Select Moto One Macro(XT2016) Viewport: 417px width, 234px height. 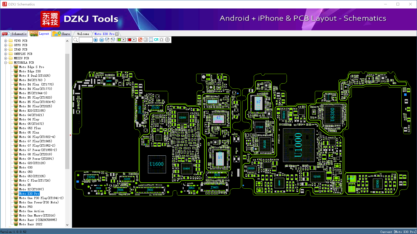click(37, 215)
